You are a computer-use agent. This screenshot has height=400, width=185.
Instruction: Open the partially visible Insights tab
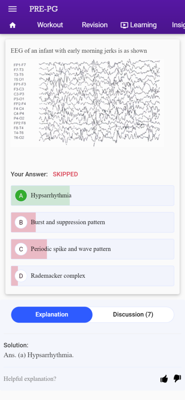[x=178, y=25]
